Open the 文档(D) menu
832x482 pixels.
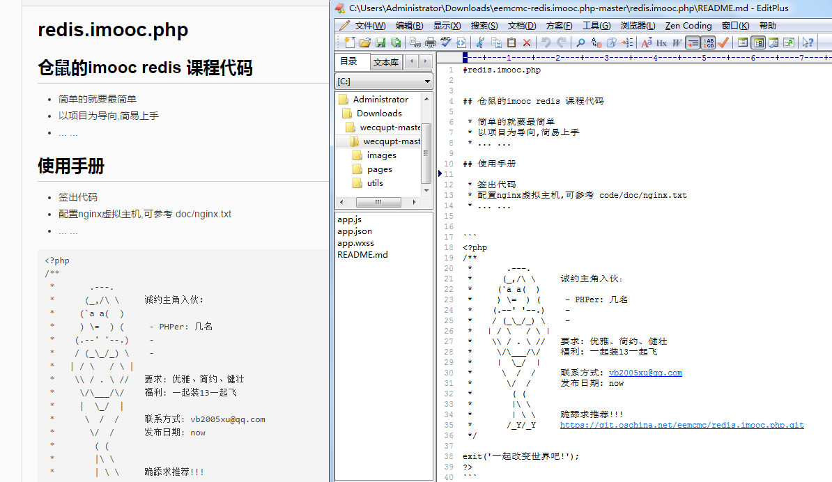point(522,26)
